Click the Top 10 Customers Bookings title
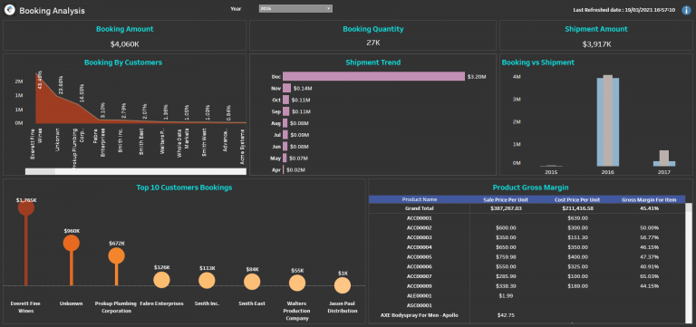Screen dimensions: 696x327 [184, 188]
